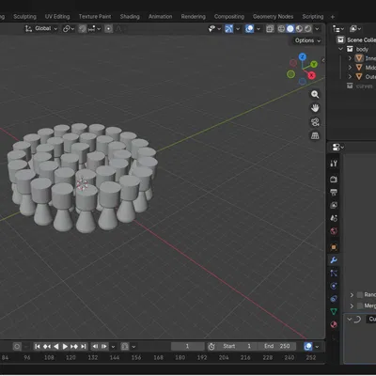
Task: Open the Physics properties tab icon
Action: [x=334, y=286]
